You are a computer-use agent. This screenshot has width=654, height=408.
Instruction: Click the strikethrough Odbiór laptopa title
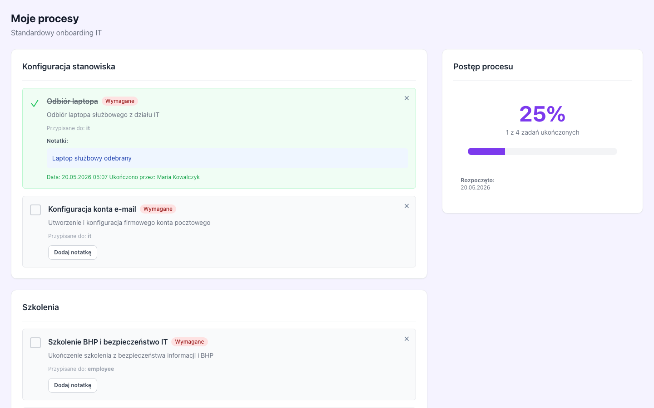72,101
